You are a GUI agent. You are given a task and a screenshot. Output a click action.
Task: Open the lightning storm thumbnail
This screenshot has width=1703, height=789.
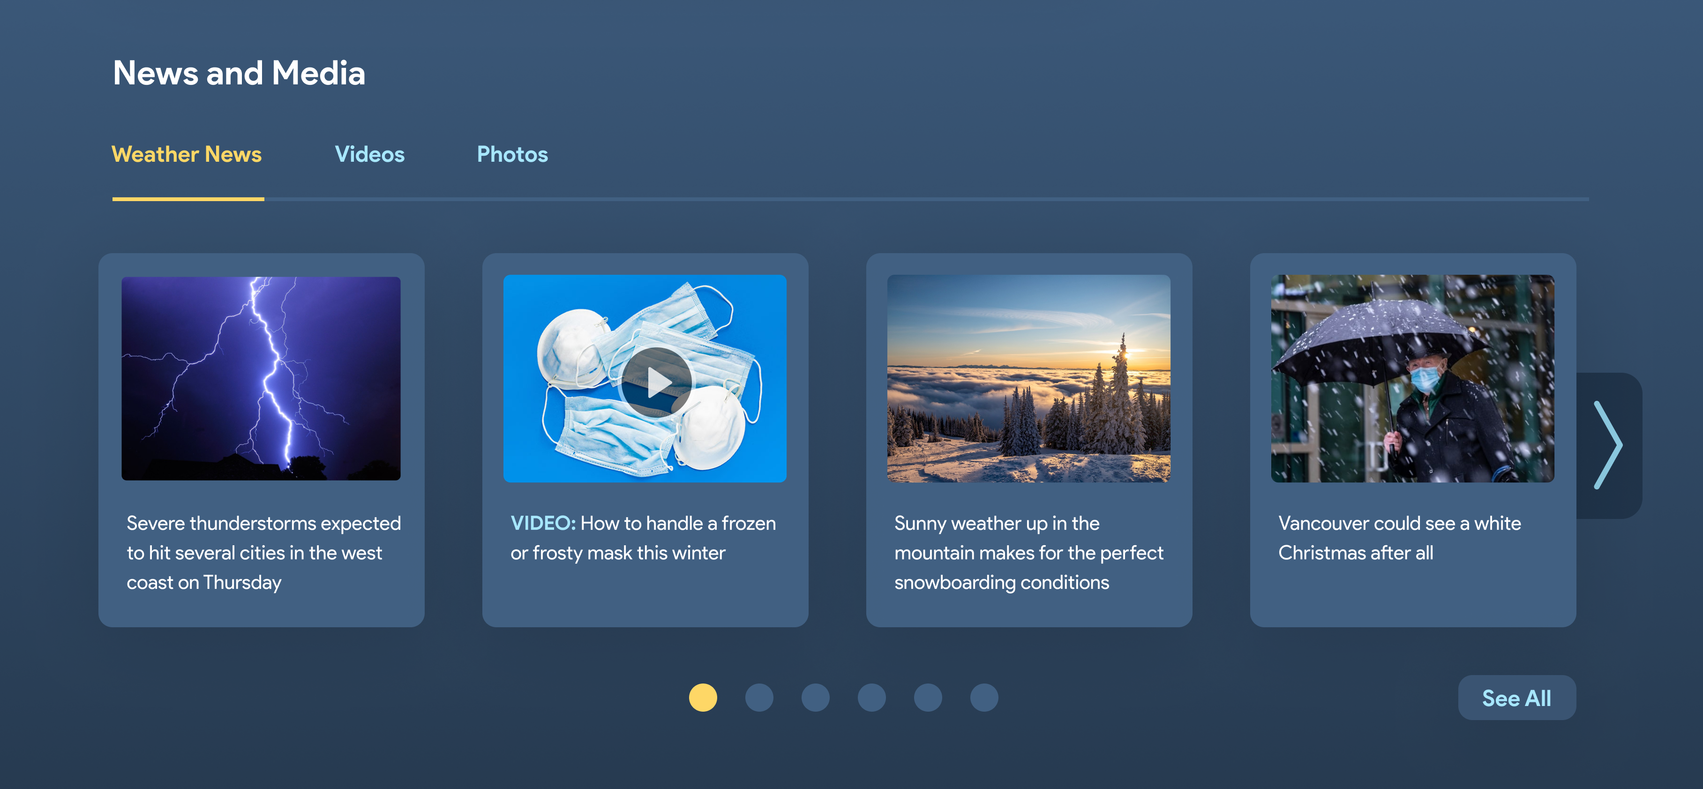[261, 378]
